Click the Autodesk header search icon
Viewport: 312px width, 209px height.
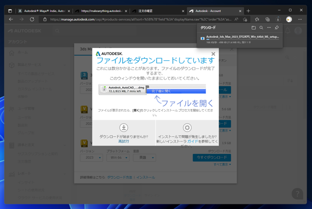(x=57, y=31)
